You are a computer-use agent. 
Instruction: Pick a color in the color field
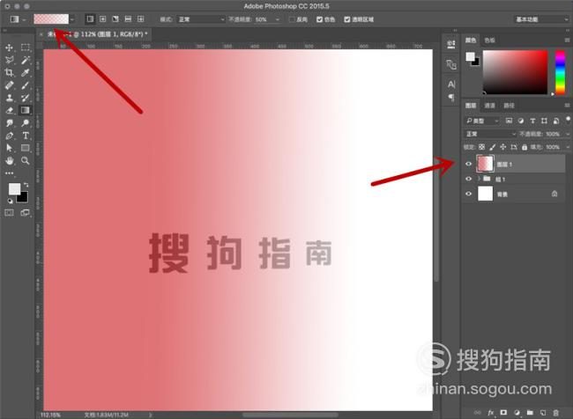click(516, 72)
